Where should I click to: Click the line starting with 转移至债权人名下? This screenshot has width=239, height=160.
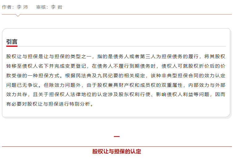pos(116,66)
